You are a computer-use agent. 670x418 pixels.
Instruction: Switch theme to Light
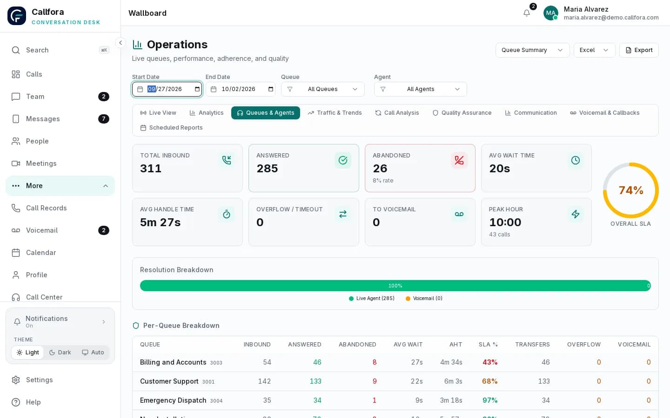[x=27, y=353]
